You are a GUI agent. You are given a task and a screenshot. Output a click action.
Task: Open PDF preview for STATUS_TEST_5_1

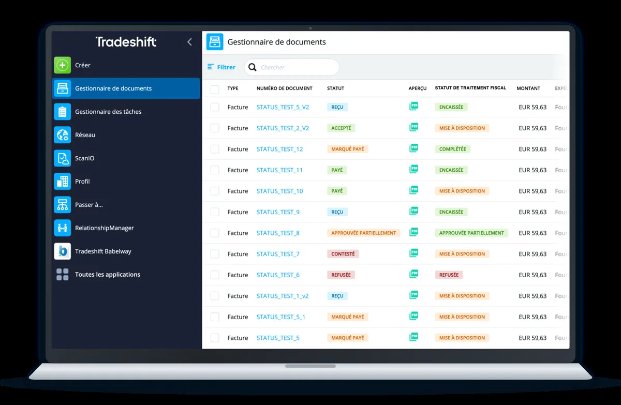[413, 316]
